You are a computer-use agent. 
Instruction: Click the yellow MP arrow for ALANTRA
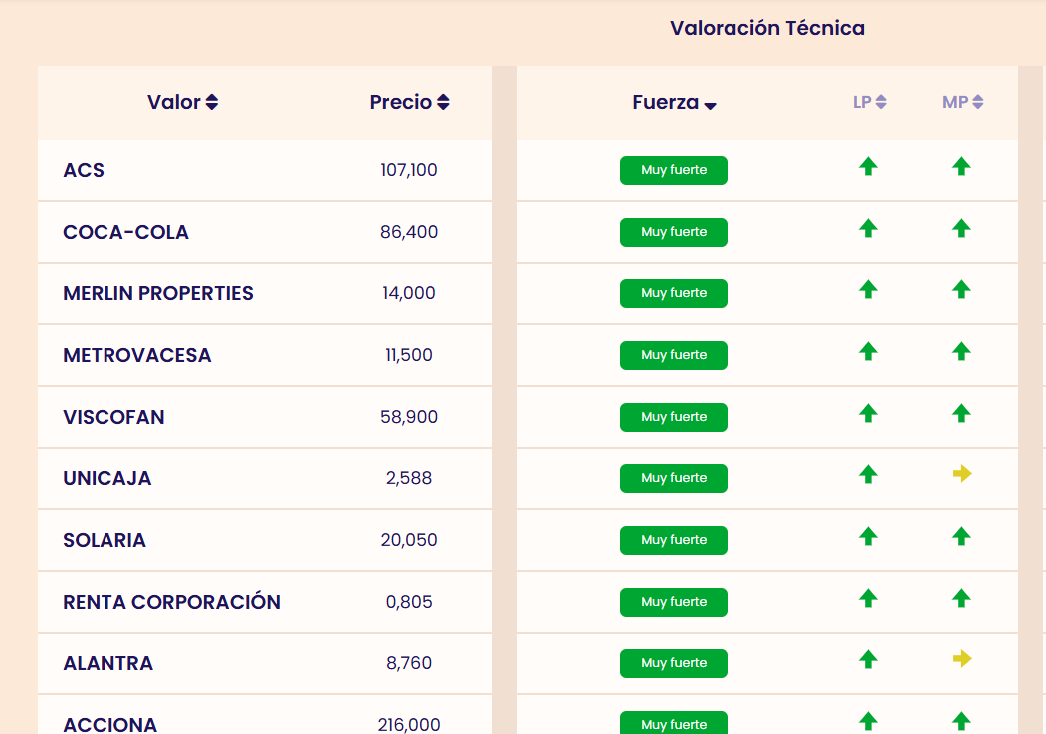click(x=961, y=659)
